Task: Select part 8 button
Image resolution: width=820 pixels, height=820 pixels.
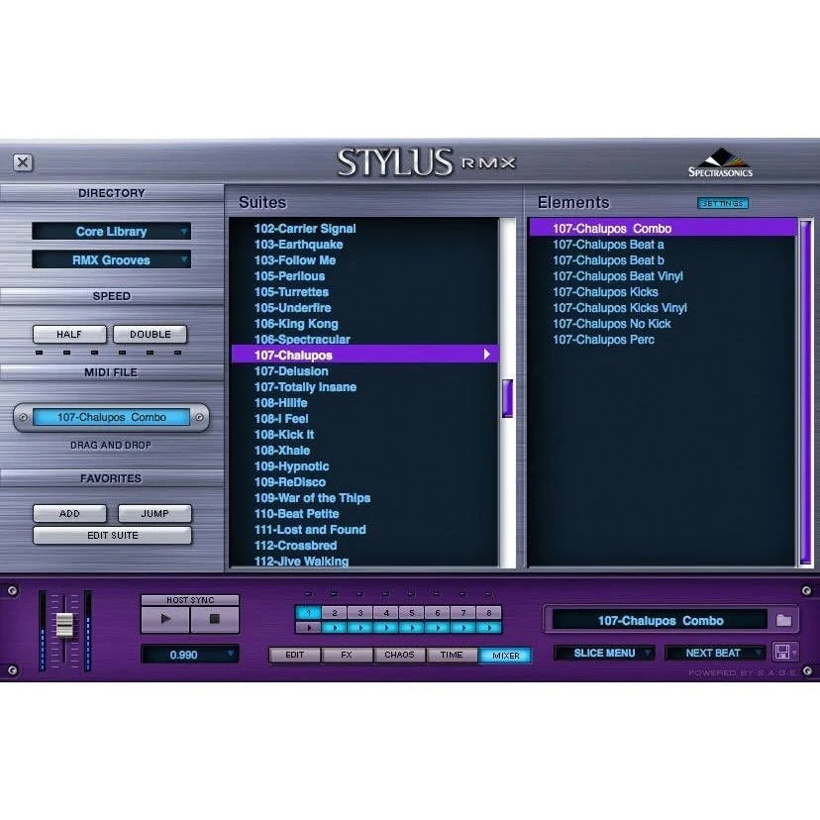Action: [489, 612]
